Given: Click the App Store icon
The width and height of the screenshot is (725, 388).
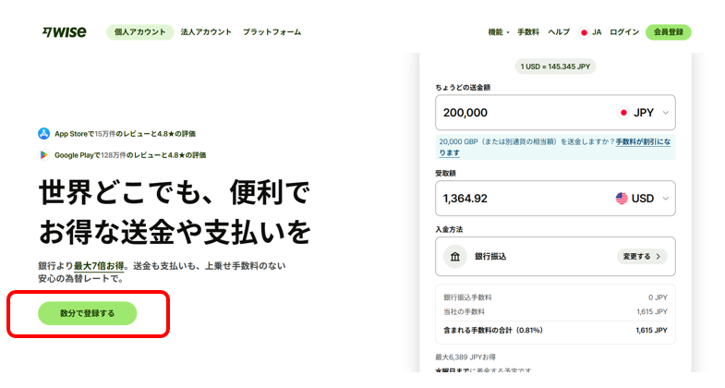Looking at the screenshot, I should pos(43,134).
